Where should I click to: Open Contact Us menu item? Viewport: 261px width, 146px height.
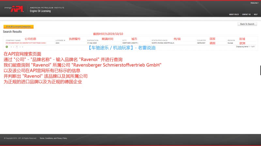click(246, 14)
